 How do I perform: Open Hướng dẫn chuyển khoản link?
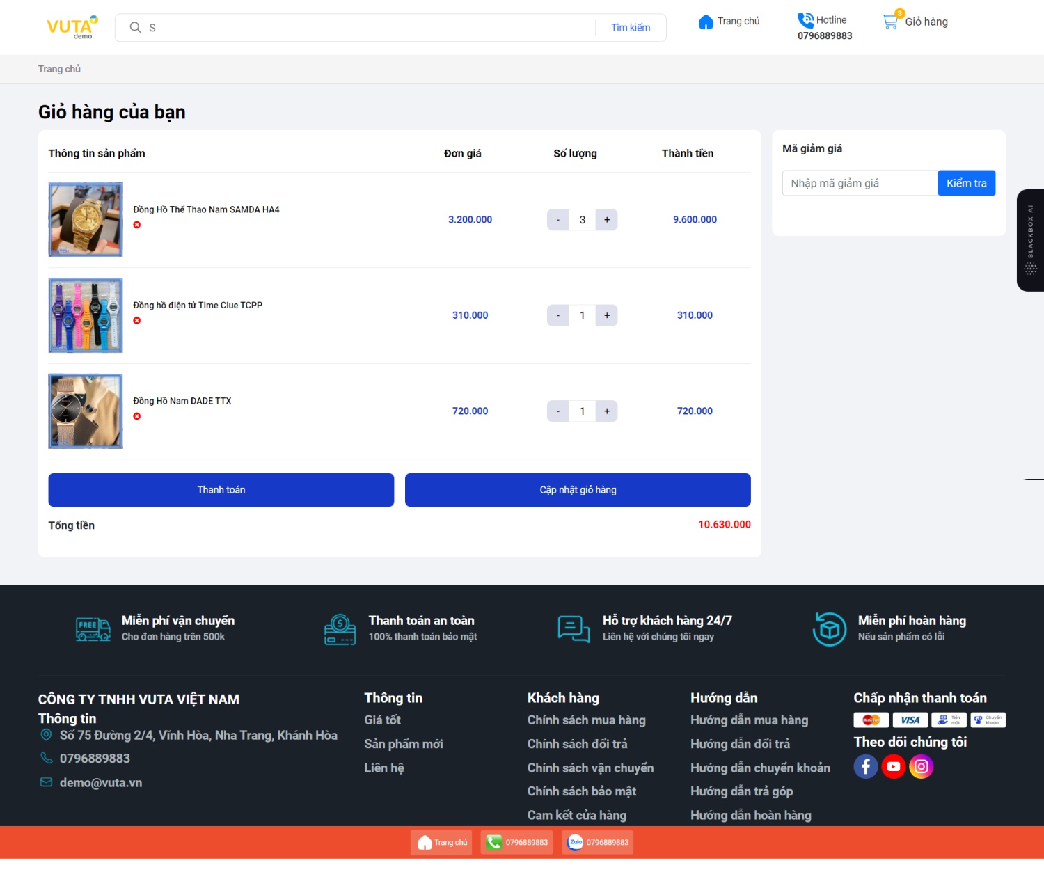pyautogui.click(x=760, y=768)
